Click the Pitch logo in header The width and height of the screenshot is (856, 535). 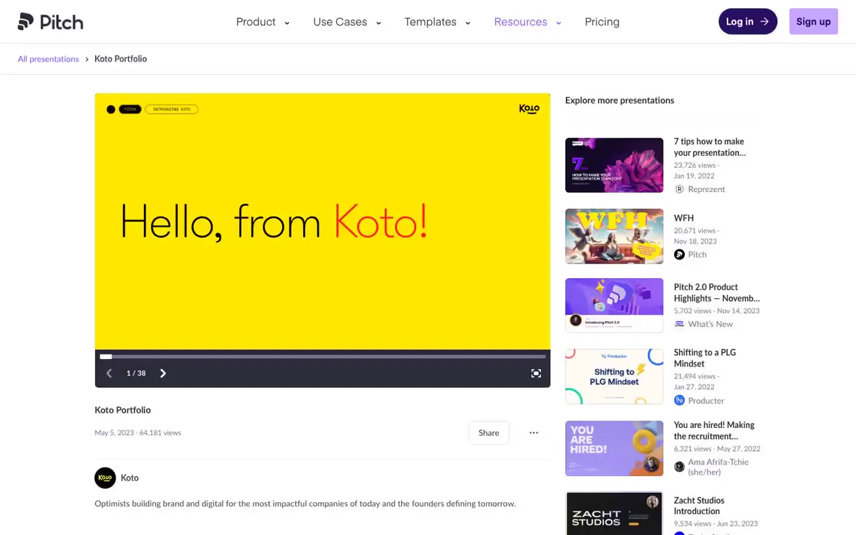[x=50, y=21]
